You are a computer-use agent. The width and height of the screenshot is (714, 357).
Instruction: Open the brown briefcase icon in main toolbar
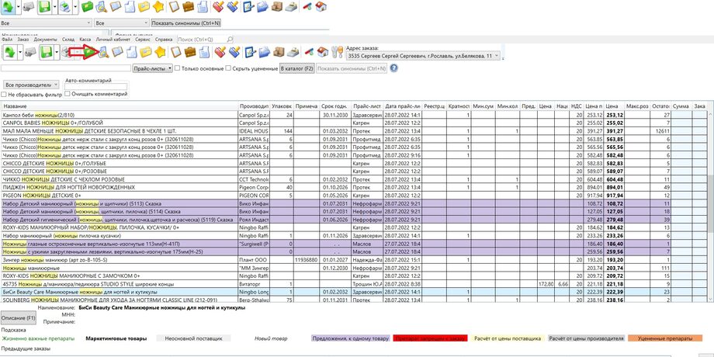click(x=190, y=52)
